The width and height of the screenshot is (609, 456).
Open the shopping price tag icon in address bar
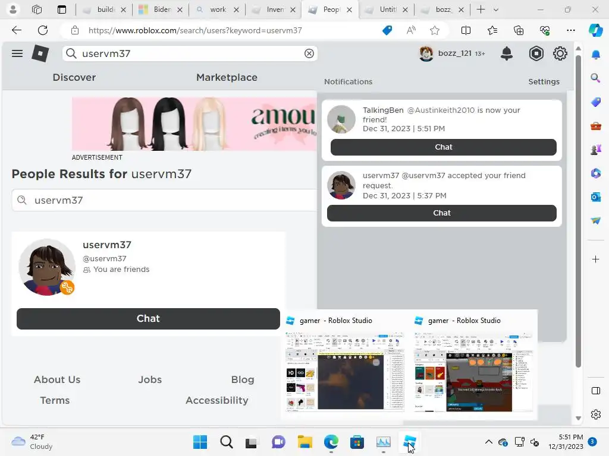[x=387, y=30]
